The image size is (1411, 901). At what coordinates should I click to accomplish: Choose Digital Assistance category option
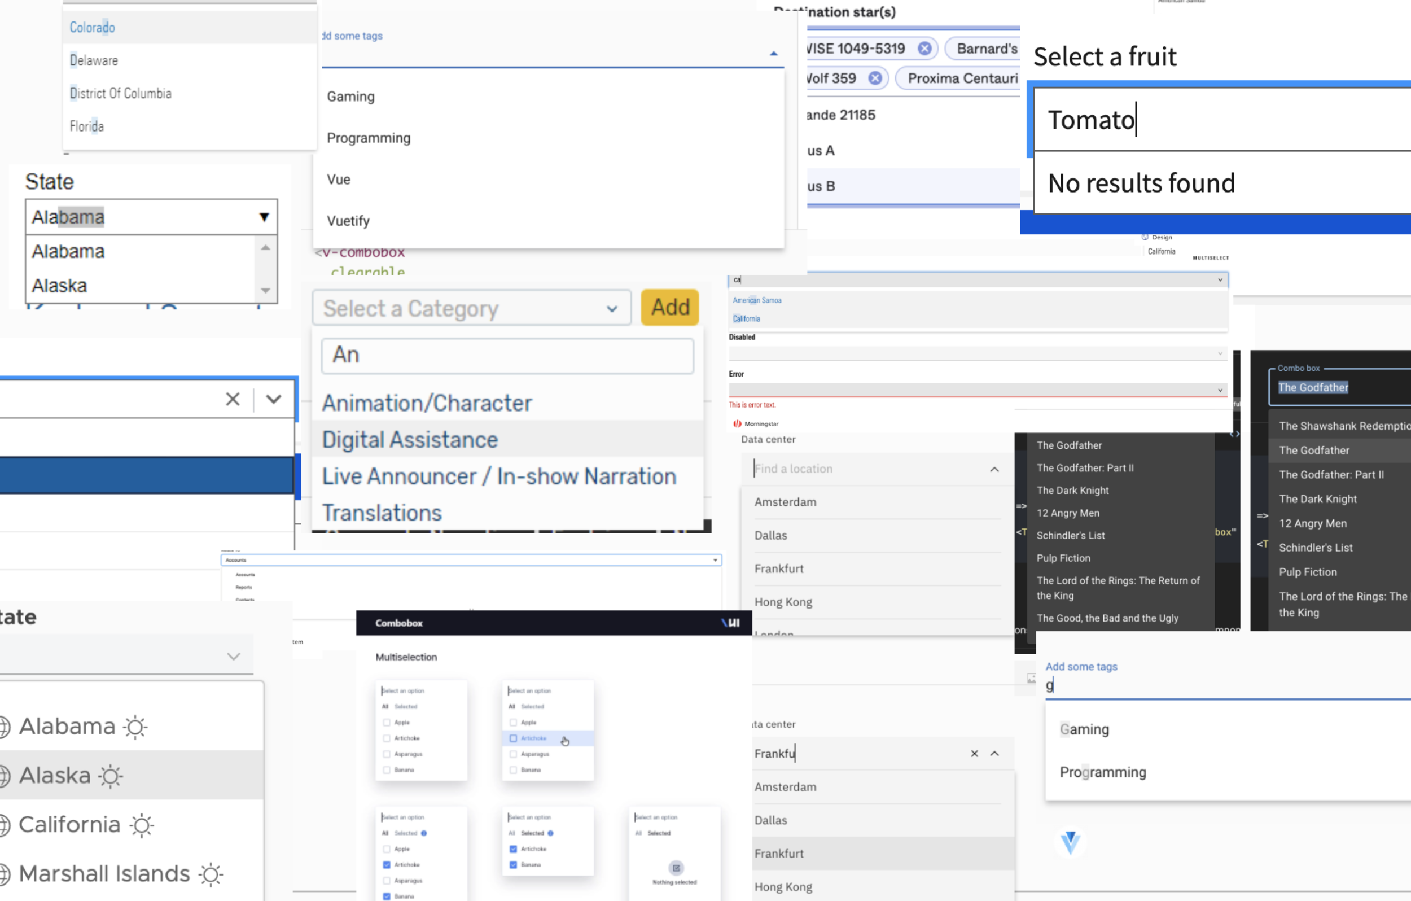pyautogui.click(x=410, y=440)
